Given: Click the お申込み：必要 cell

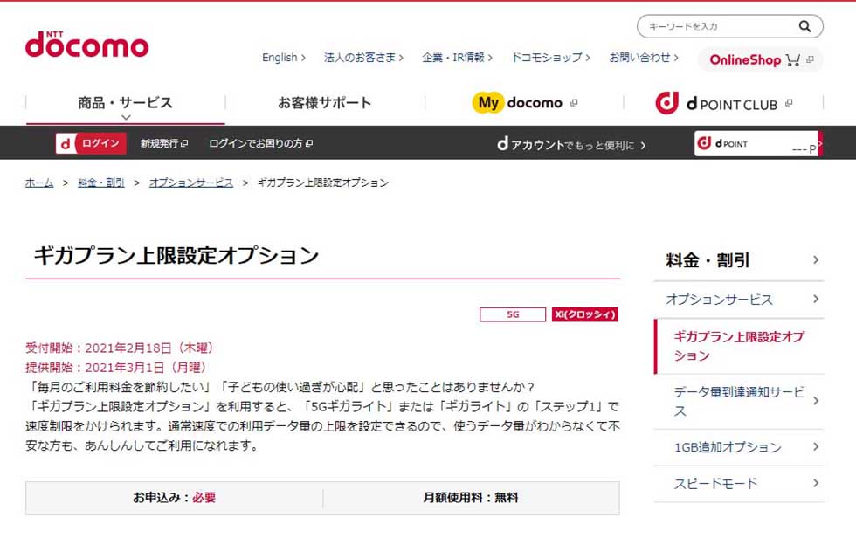Looking at the screenshot, I should pos(174,498).
